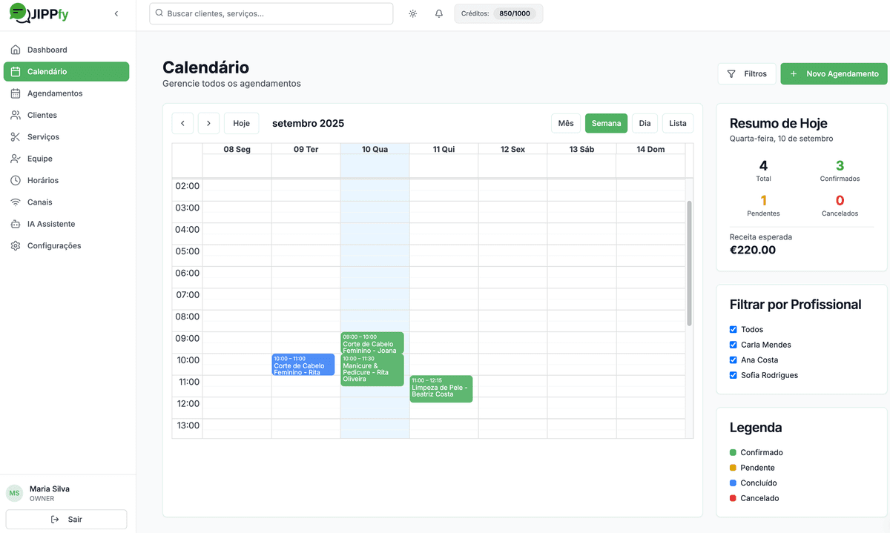Click the Novo Agendamento button
This screenshot has height=533, width=890.
coord(834,73)
